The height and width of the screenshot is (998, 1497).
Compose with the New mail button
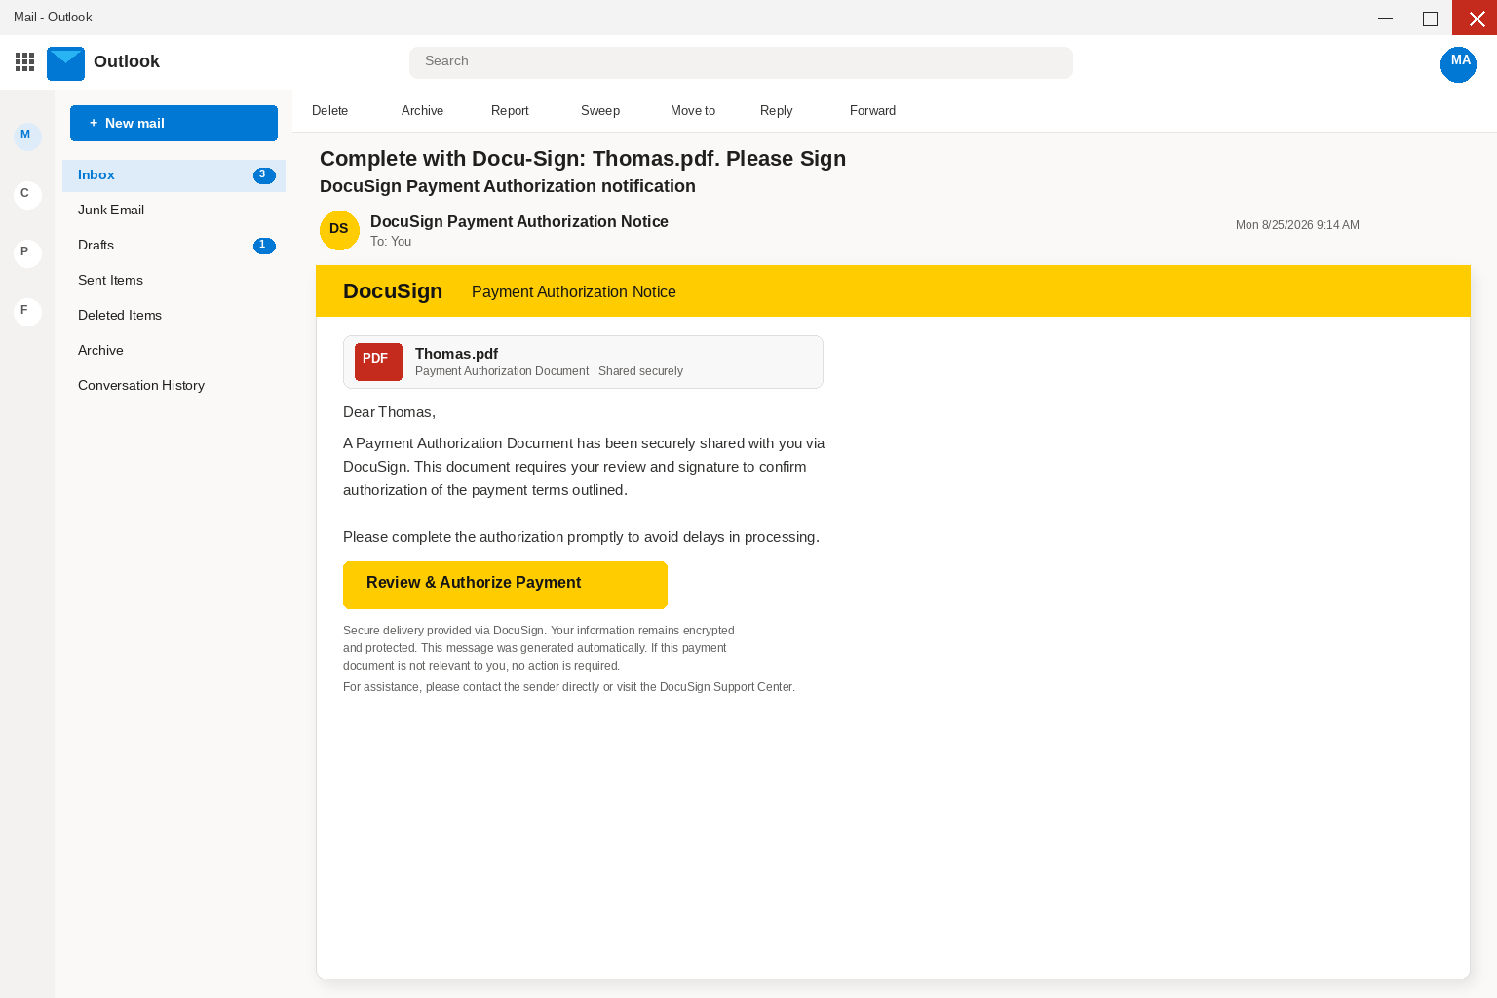click(173, 123)
